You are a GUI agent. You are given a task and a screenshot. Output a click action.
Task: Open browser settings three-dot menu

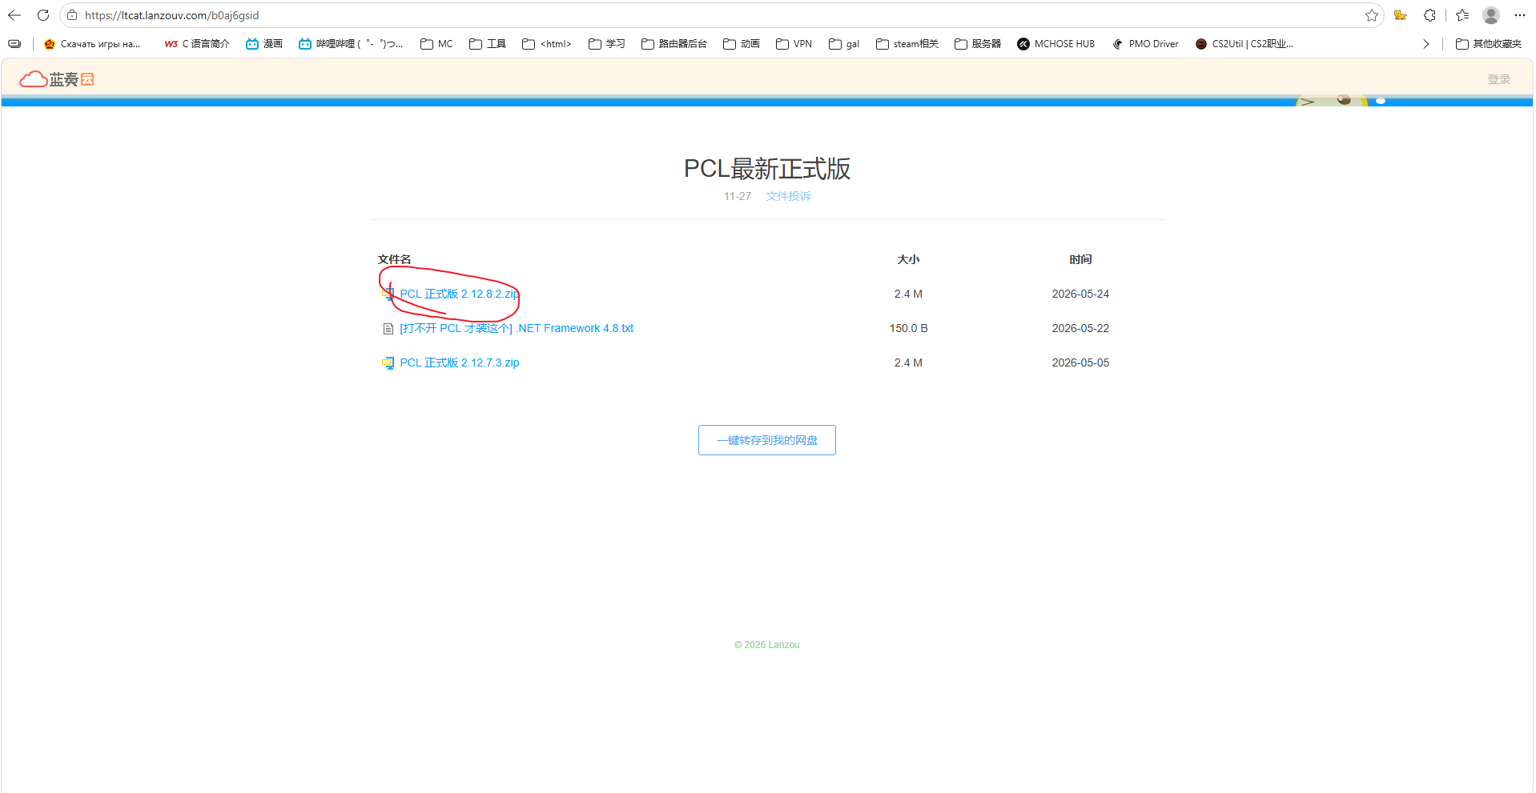click(x=1520, y=15)
